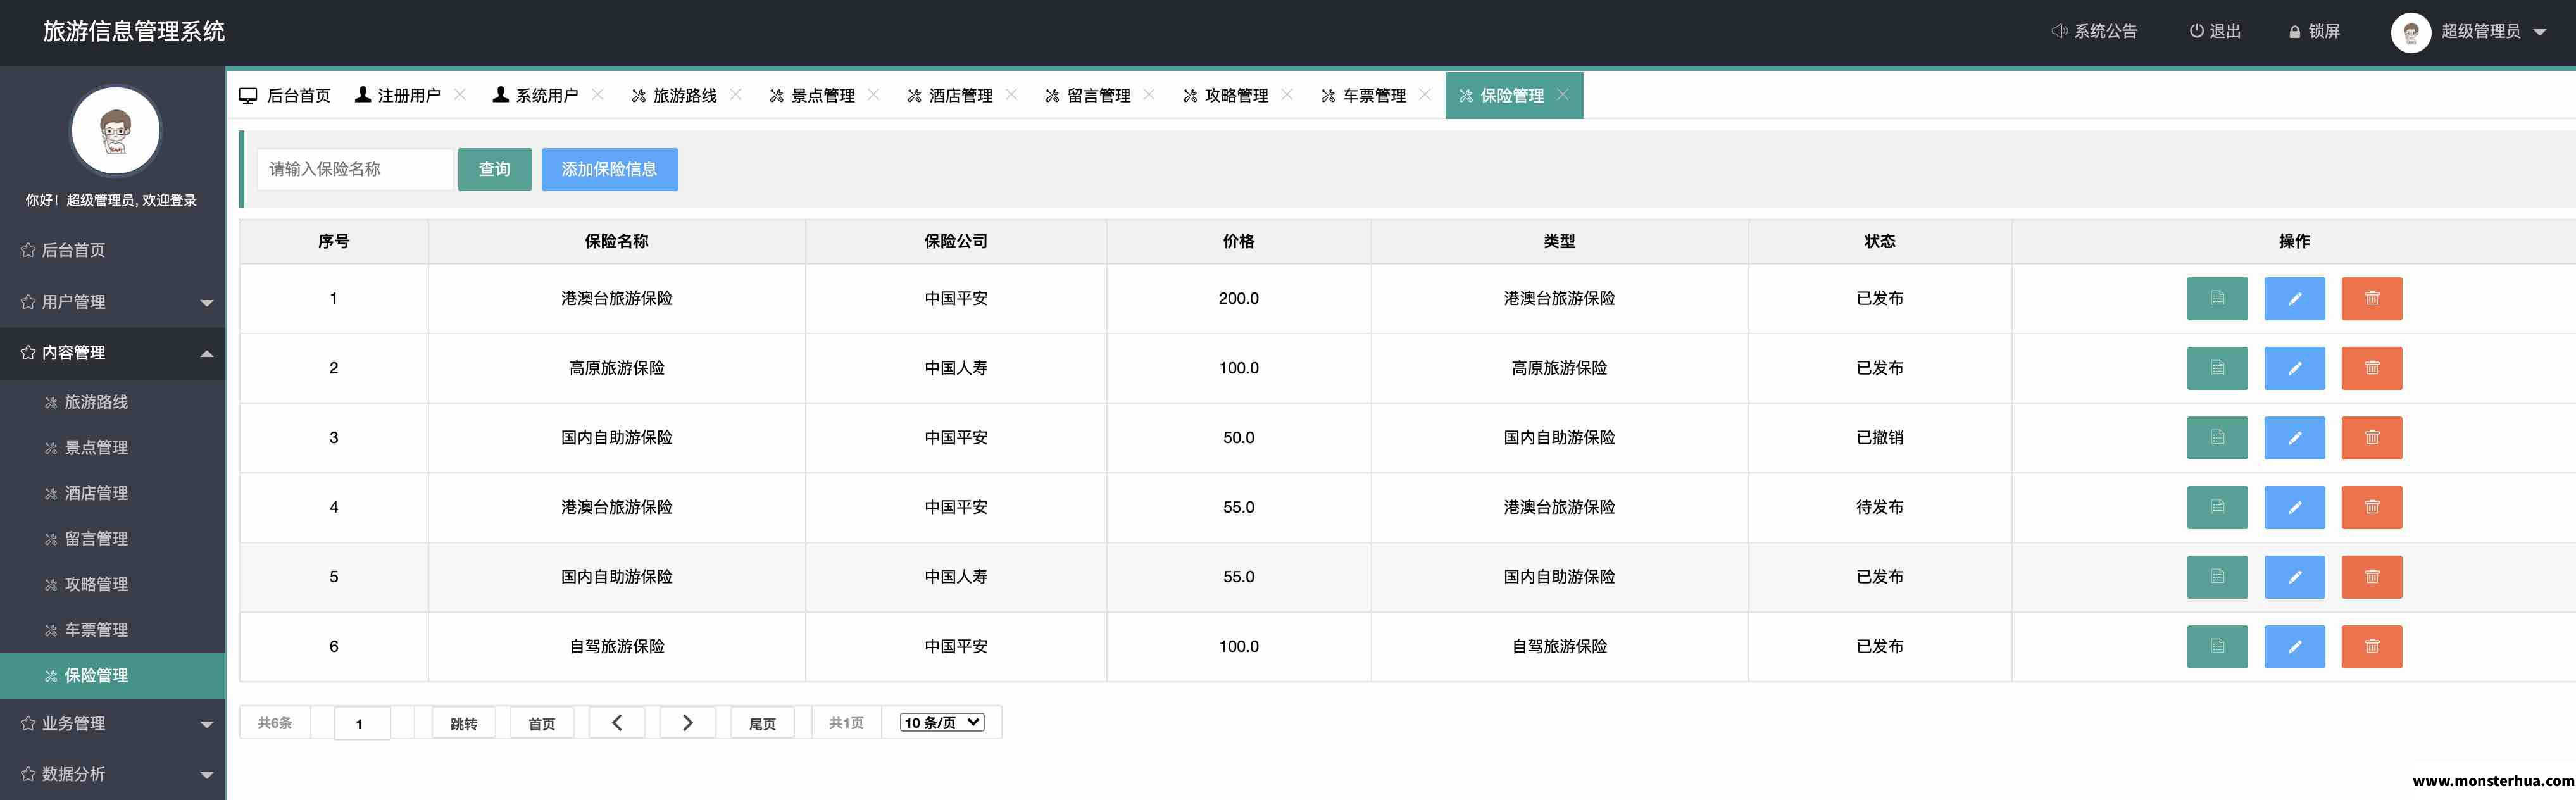Close the 留言管理 tab
2576x800 pixels.
tap(1149, 94)
